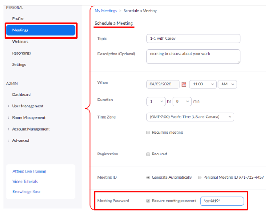
Task: Open the 11:00 start time dropdown
Action: coord(202,85)
